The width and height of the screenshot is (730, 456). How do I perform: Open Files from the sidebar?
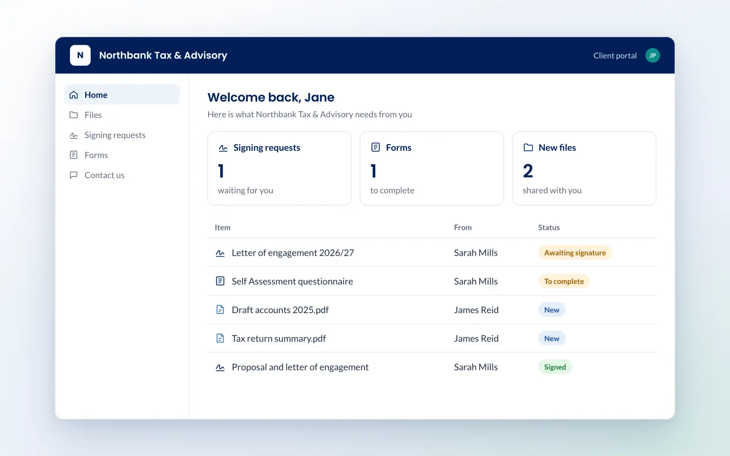coord(122,115)
